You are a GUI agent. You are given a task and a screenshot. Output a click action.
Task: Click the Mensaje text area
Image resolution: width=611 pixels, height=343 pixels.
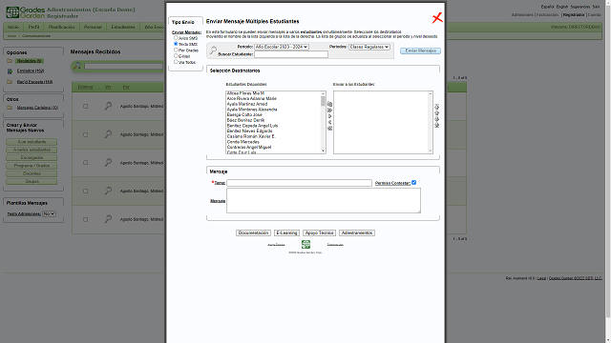click(324, 201)
